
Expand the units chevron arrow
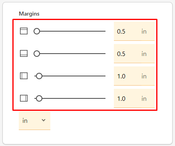(x=44, y=120)
